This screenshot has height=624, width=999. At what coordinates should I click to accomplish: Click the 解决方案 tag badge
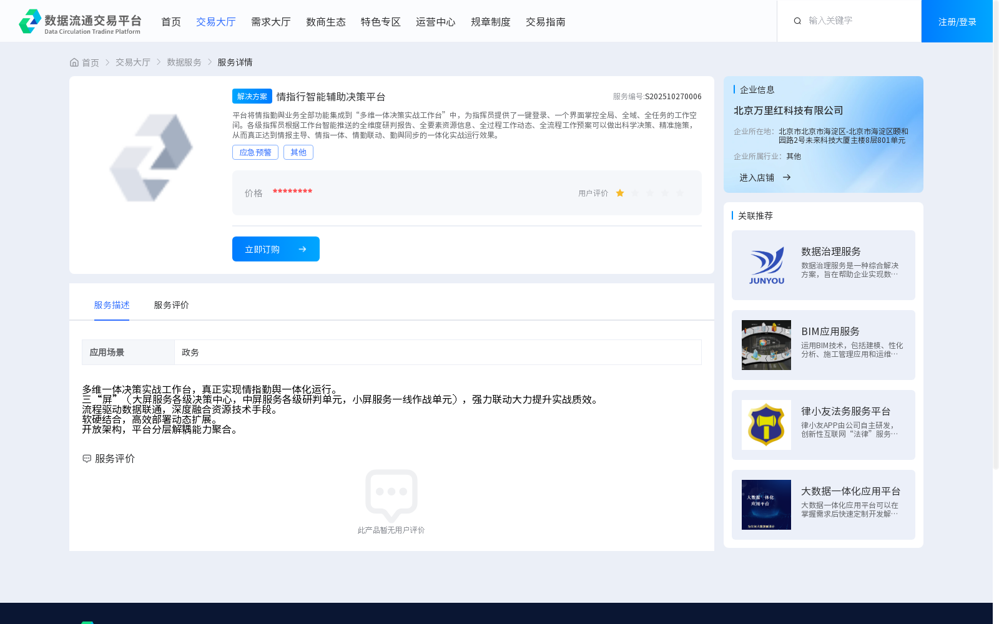252,96
